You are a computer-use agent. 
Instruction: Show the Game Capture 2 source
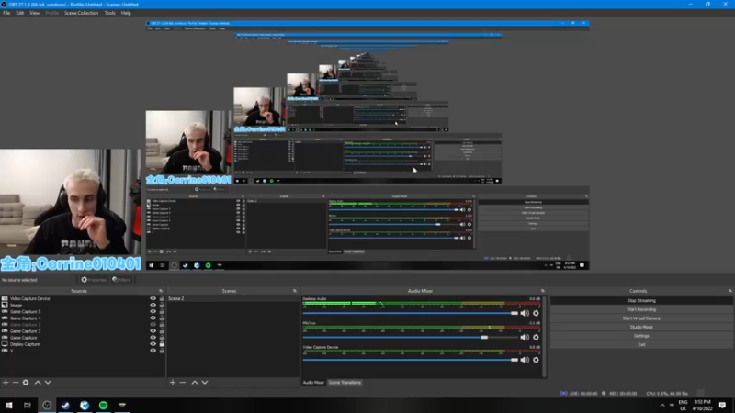(153, 325)
